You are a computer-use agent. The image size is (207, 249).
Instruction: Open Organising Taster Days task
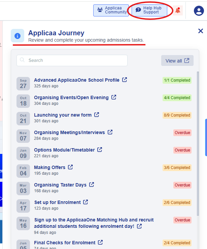point(60,185)
